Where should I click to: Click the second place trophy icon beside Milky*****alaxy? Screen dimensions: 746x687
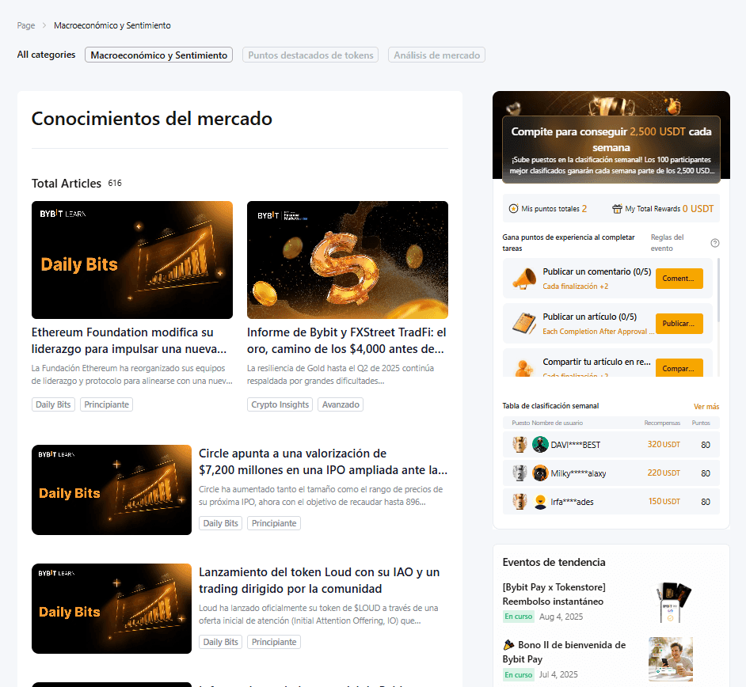[x=520, y=473]
